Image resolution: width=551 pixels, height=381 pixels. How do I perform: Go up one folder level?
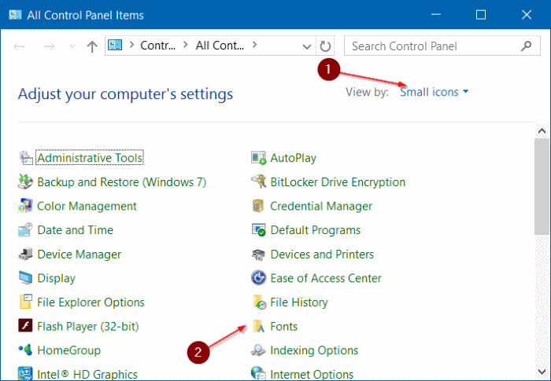92,46
